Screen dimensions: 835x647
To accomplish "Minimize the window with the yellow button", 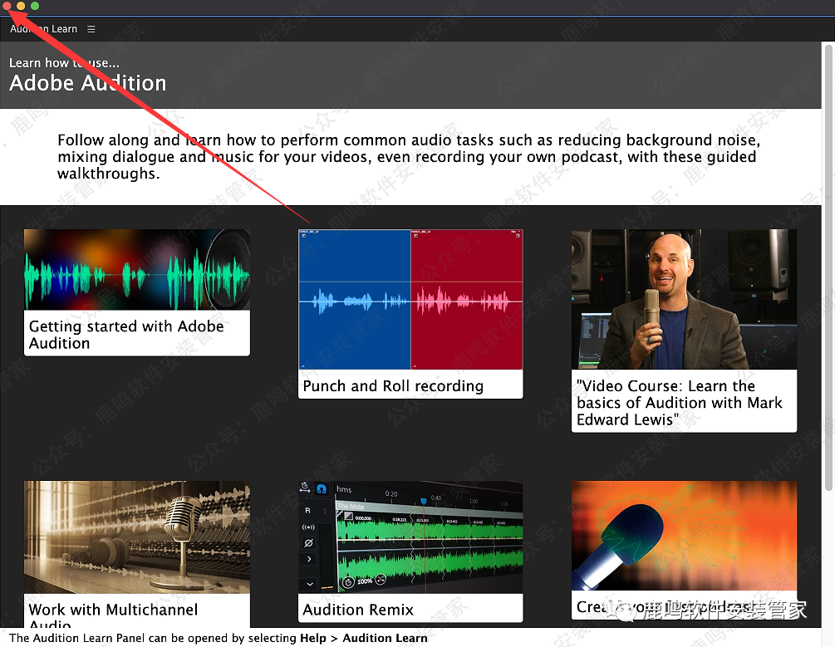I will 21,6.
